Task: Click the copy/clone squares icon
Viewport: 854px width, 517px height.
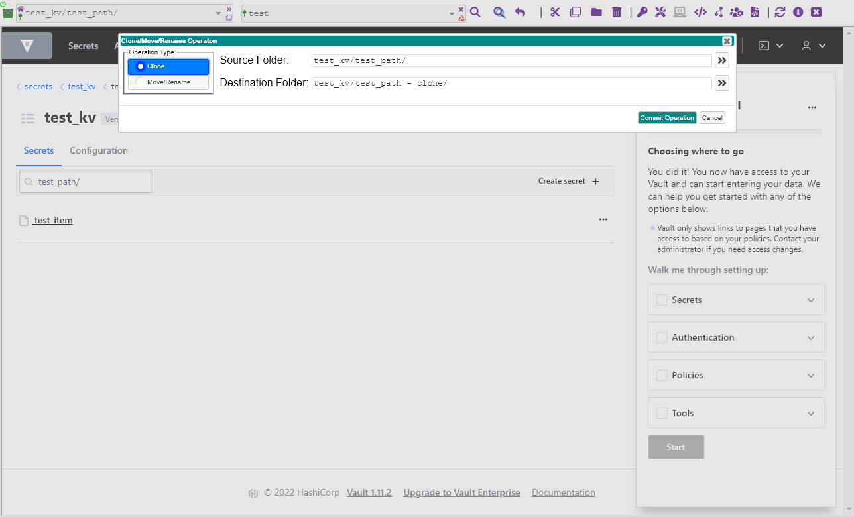Action: pos(576,12)
